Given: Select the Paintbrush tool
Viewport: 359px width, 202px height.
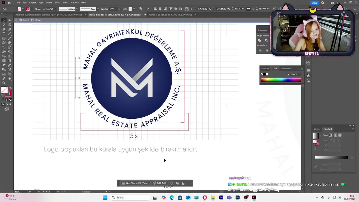Looking at the screenshot, I should pos(10,38).
